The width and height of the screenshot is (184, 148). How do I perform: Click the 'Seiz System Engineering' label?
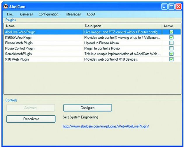point(80,117)
